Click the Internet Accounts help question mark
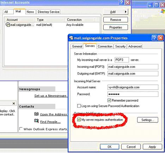Image resolution: width=165 pixels, height=153 pixels. click(x=122, y=2)
